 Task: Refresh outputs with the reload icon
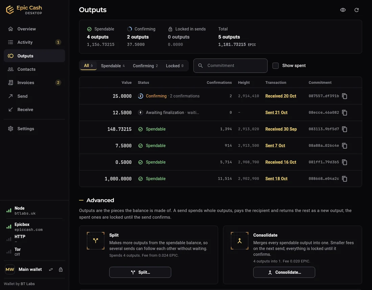tap(356, 10)
